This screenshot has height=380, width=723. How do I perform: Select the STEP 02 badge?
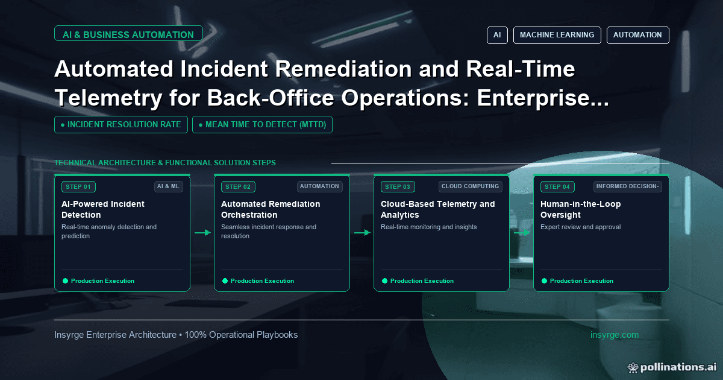coord(238,186)
